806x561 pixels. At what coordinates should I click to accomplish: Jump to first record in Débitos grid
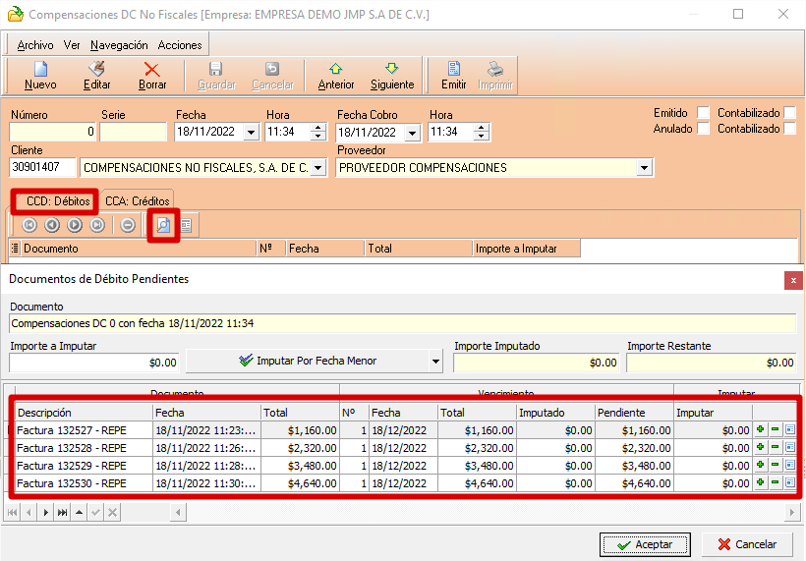click(x=29, y=225)
